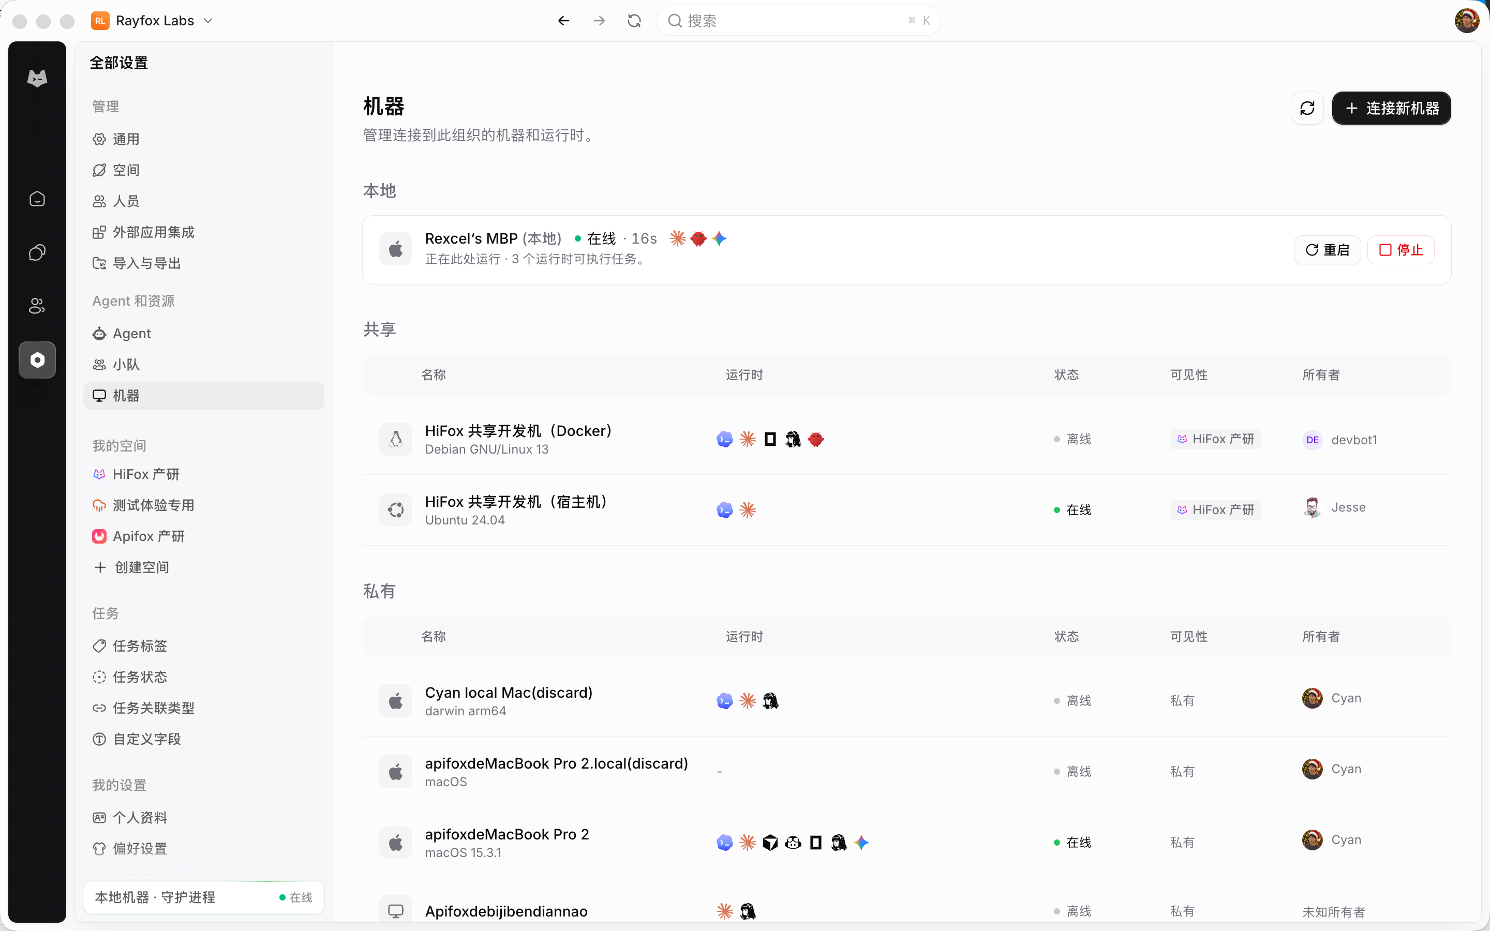Open 小队 squads settings
The height and width of the screenshot is (931, 1490).
[x=203, y=365]
